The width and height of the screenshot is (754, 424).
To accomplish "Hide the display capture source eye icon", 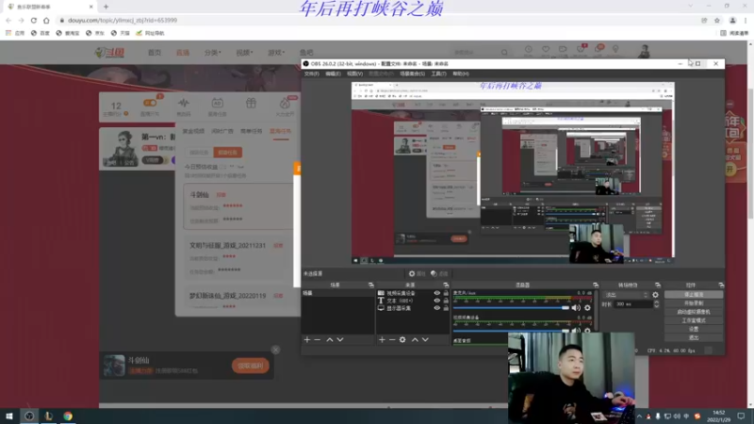I will coord(436,308).
